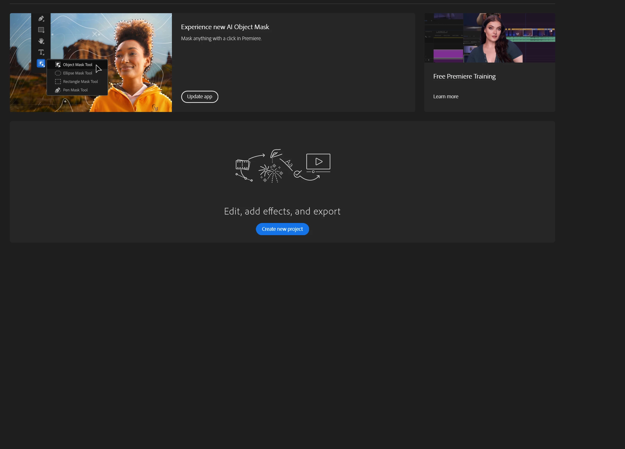This screenshot has height=449, width=625.
Task: Click the Rectangle tool icon in banner image
Action: coord(41,30)
